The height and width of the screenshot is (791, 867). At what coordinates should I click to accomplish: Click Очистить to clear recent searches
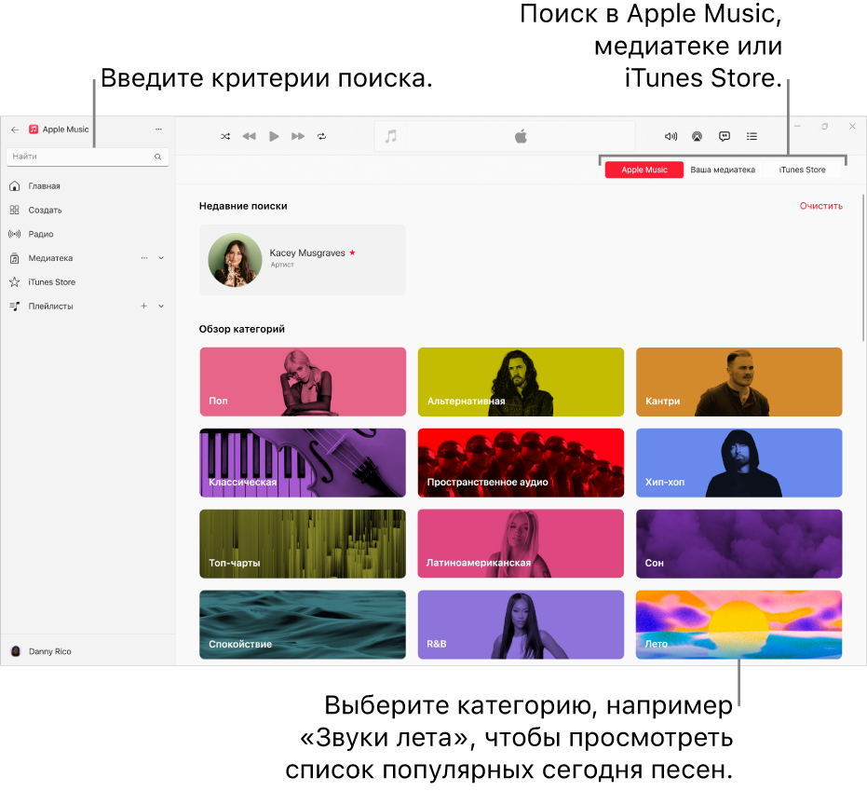(821, 205)
